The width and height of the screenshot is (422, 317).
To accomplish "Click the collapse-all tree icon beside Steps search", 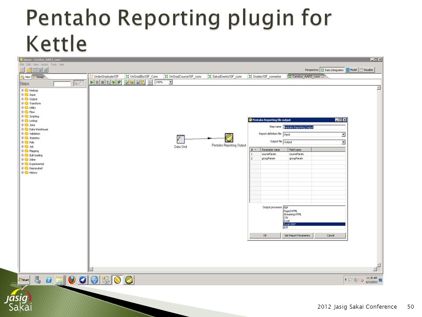I will tap(81, 83).
